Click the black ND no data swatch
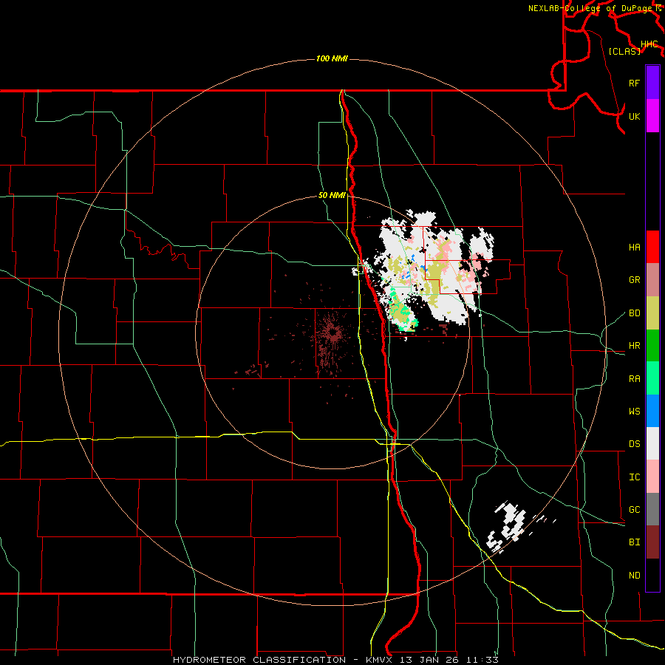 tap(652, 575)
